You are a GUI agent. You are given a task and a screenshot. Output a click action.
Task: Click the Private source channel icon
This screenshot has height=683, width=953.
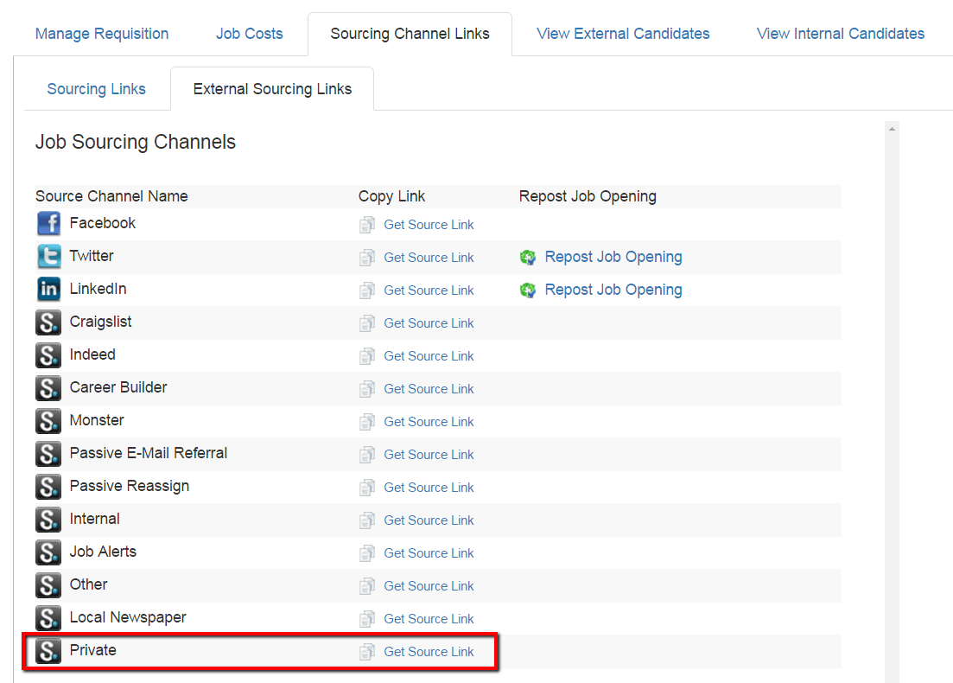(48, 651)
